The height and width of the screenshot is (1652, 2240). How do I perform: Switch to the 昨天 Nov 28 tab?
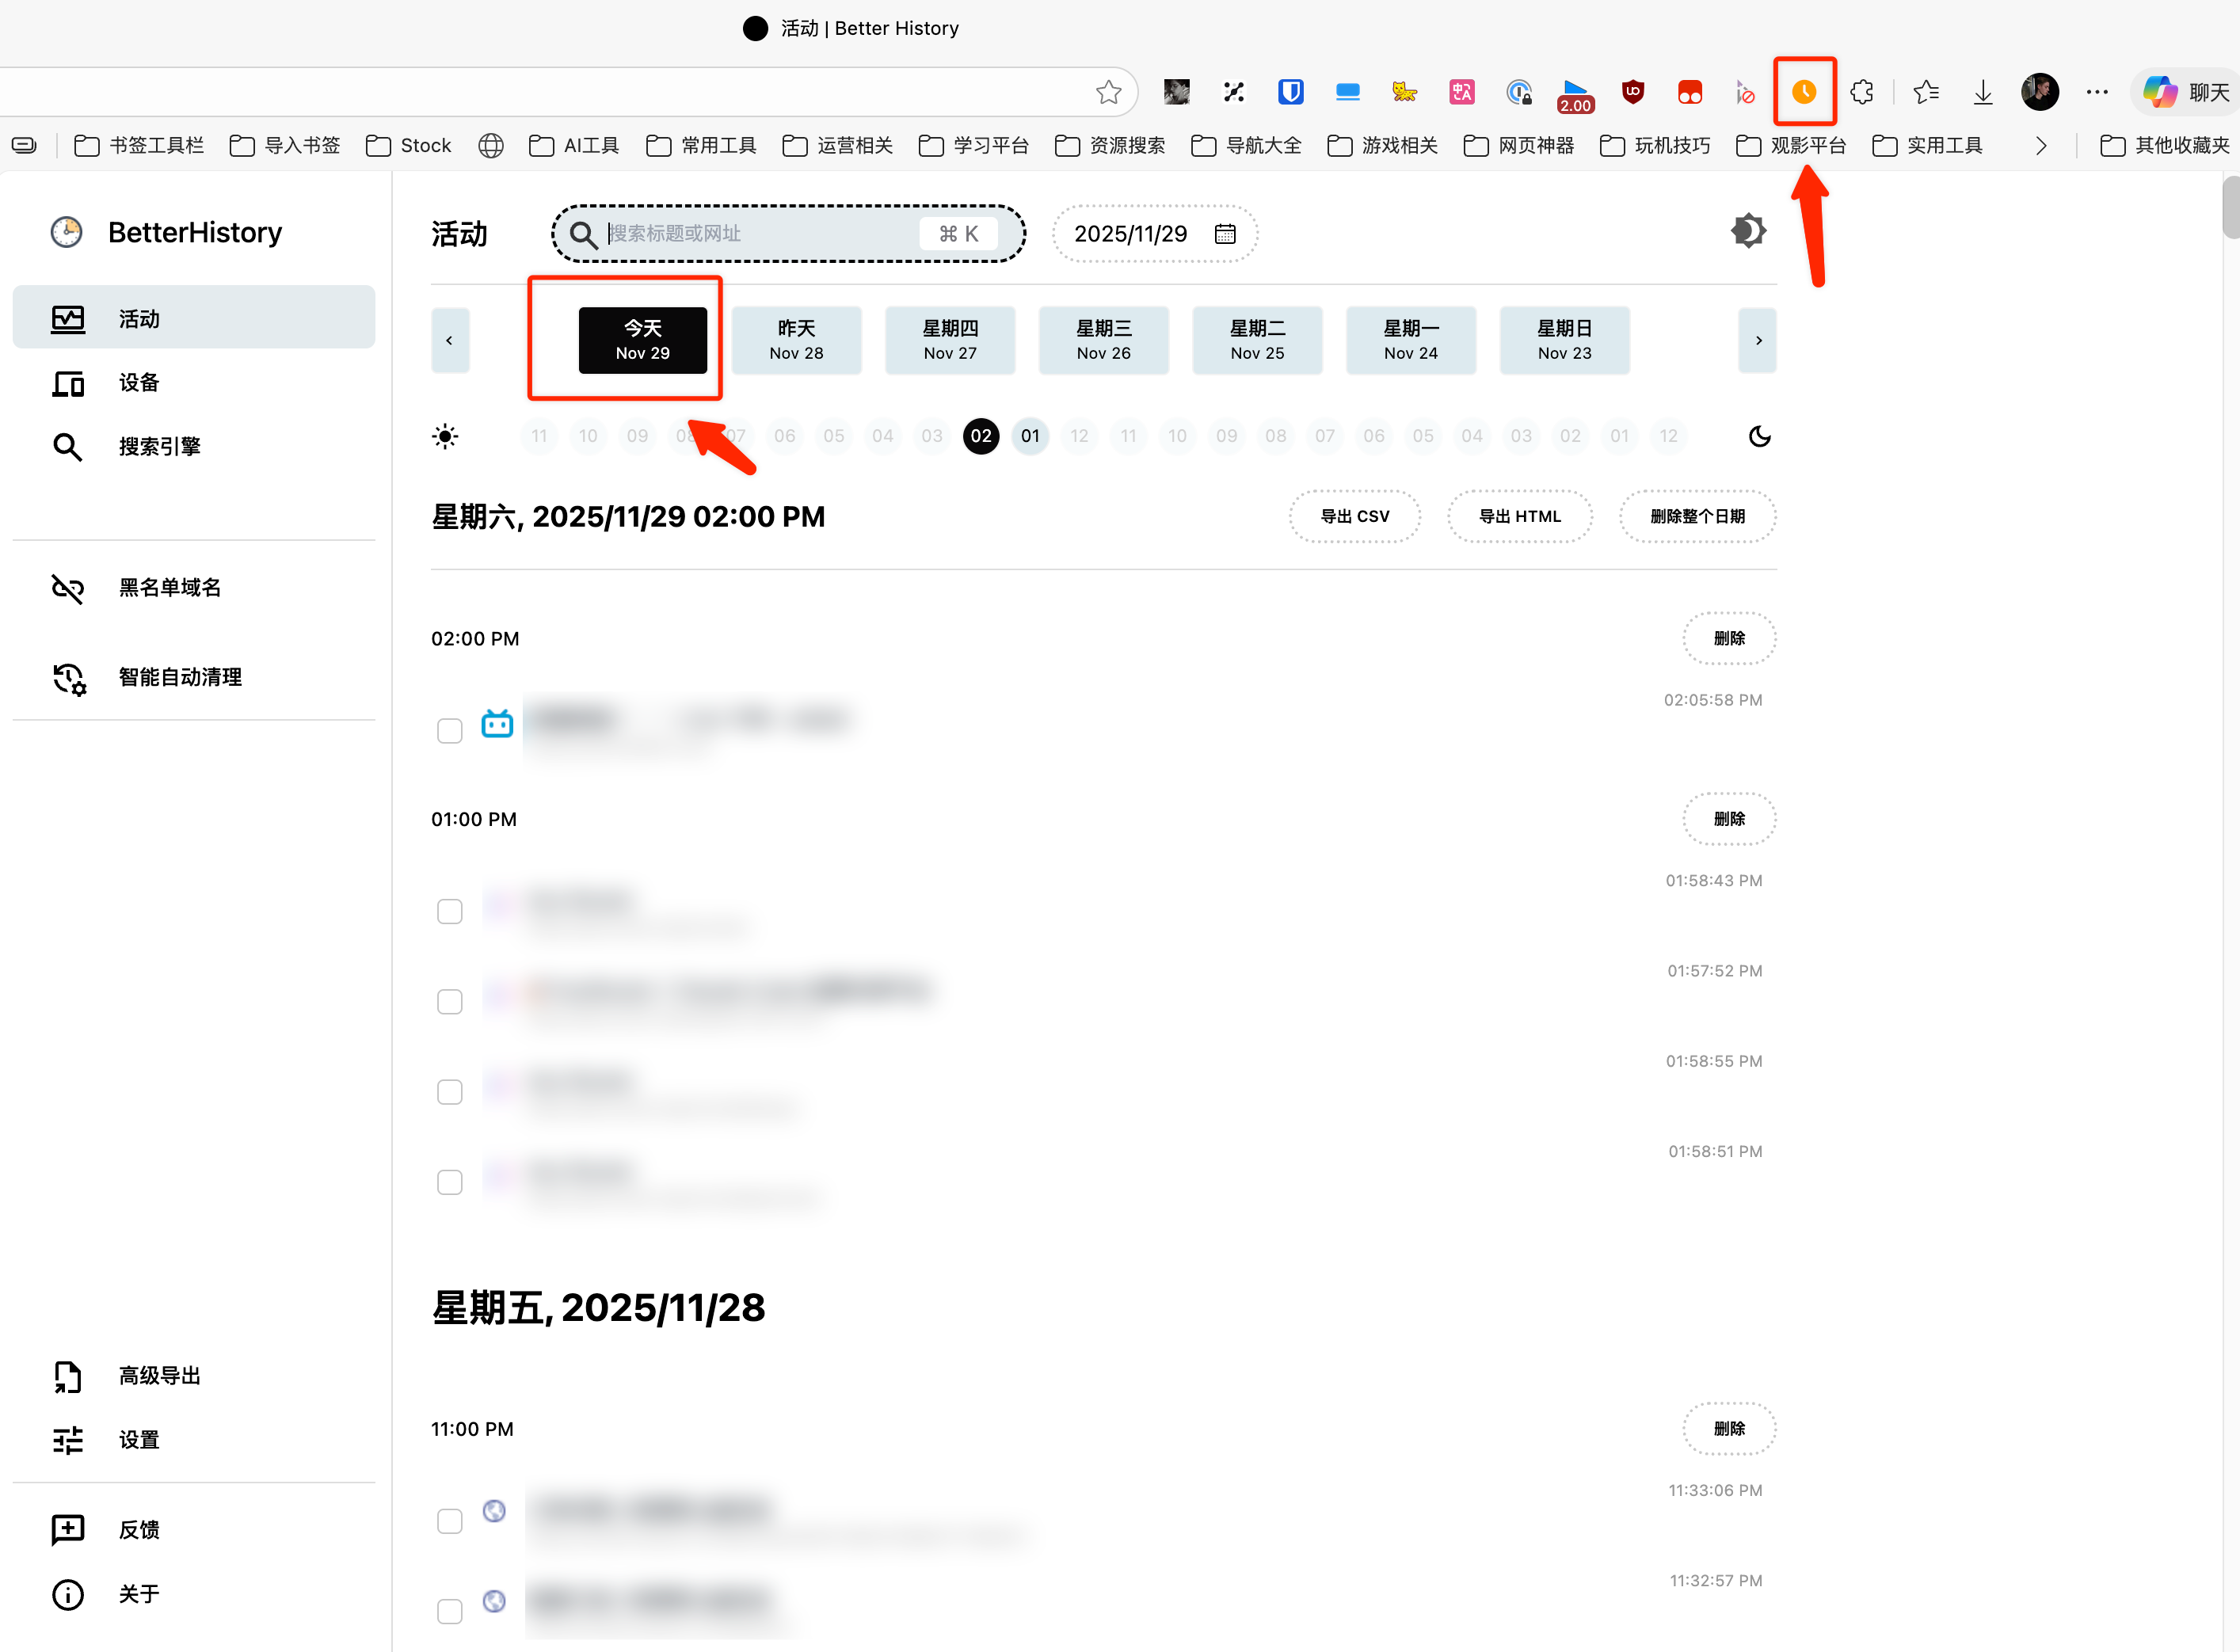[x=796, y=340]
